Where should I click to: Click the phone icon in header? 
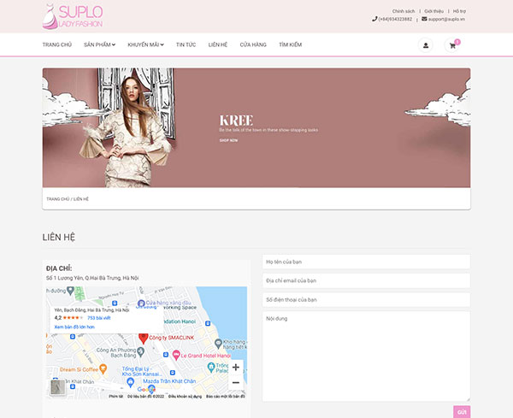(374, 19)
